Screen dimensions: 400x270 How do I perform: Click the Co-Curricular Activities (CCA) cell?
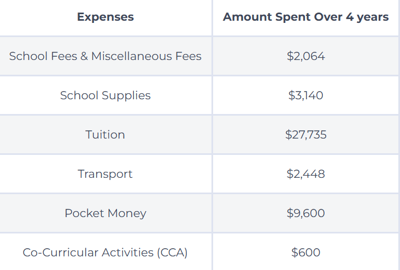pos(105,253)
